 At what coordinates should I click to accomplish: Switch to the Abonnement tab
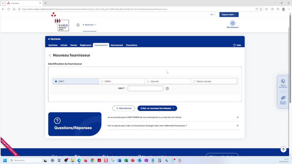pos(117,45)
